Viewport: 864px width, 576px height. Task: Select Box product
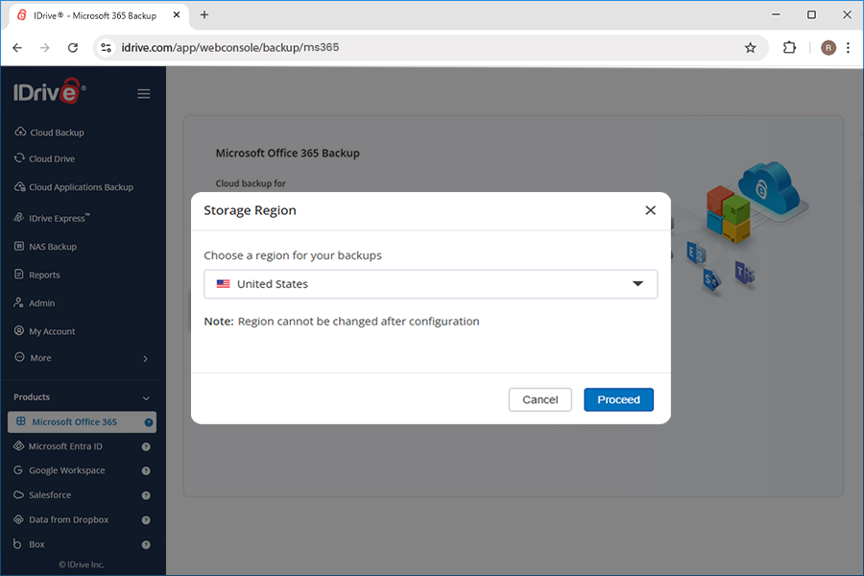36,544
